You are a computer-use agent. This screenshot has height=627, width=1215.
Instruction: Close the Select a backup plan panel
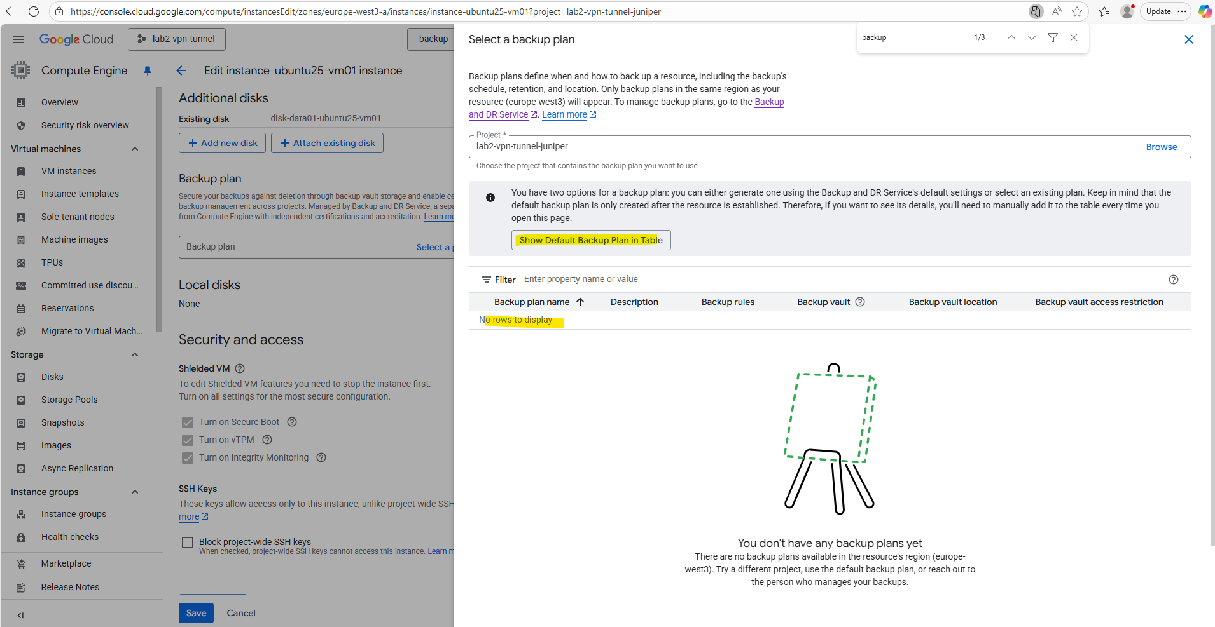[1188, 39]
